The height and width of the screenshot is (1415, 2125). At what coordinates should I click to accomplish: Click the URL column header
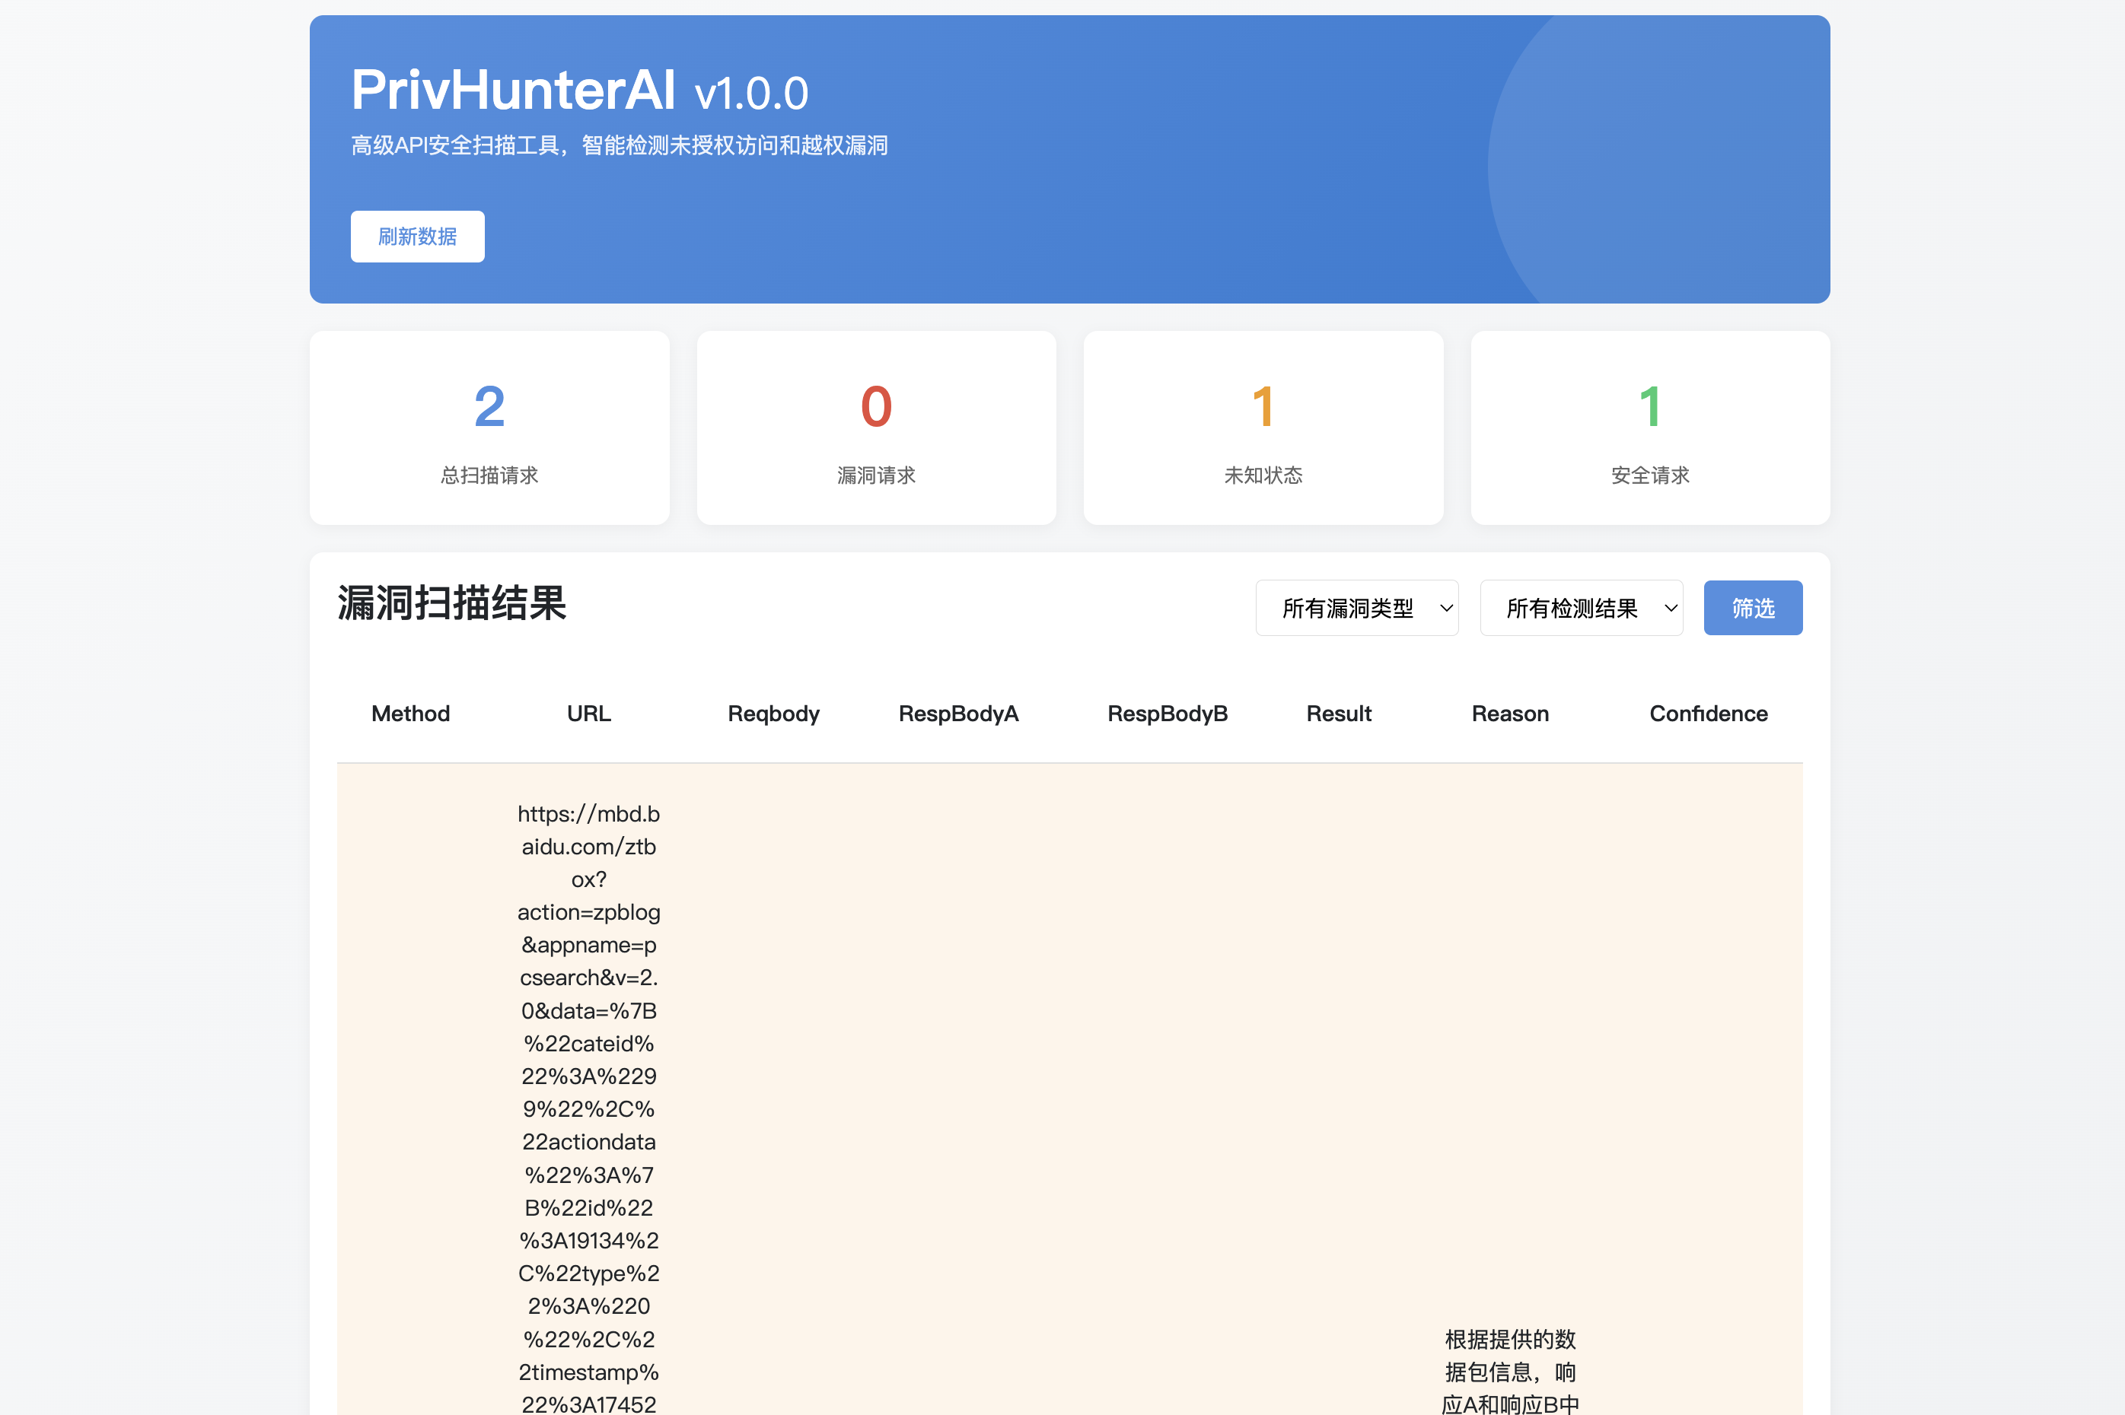588,714
